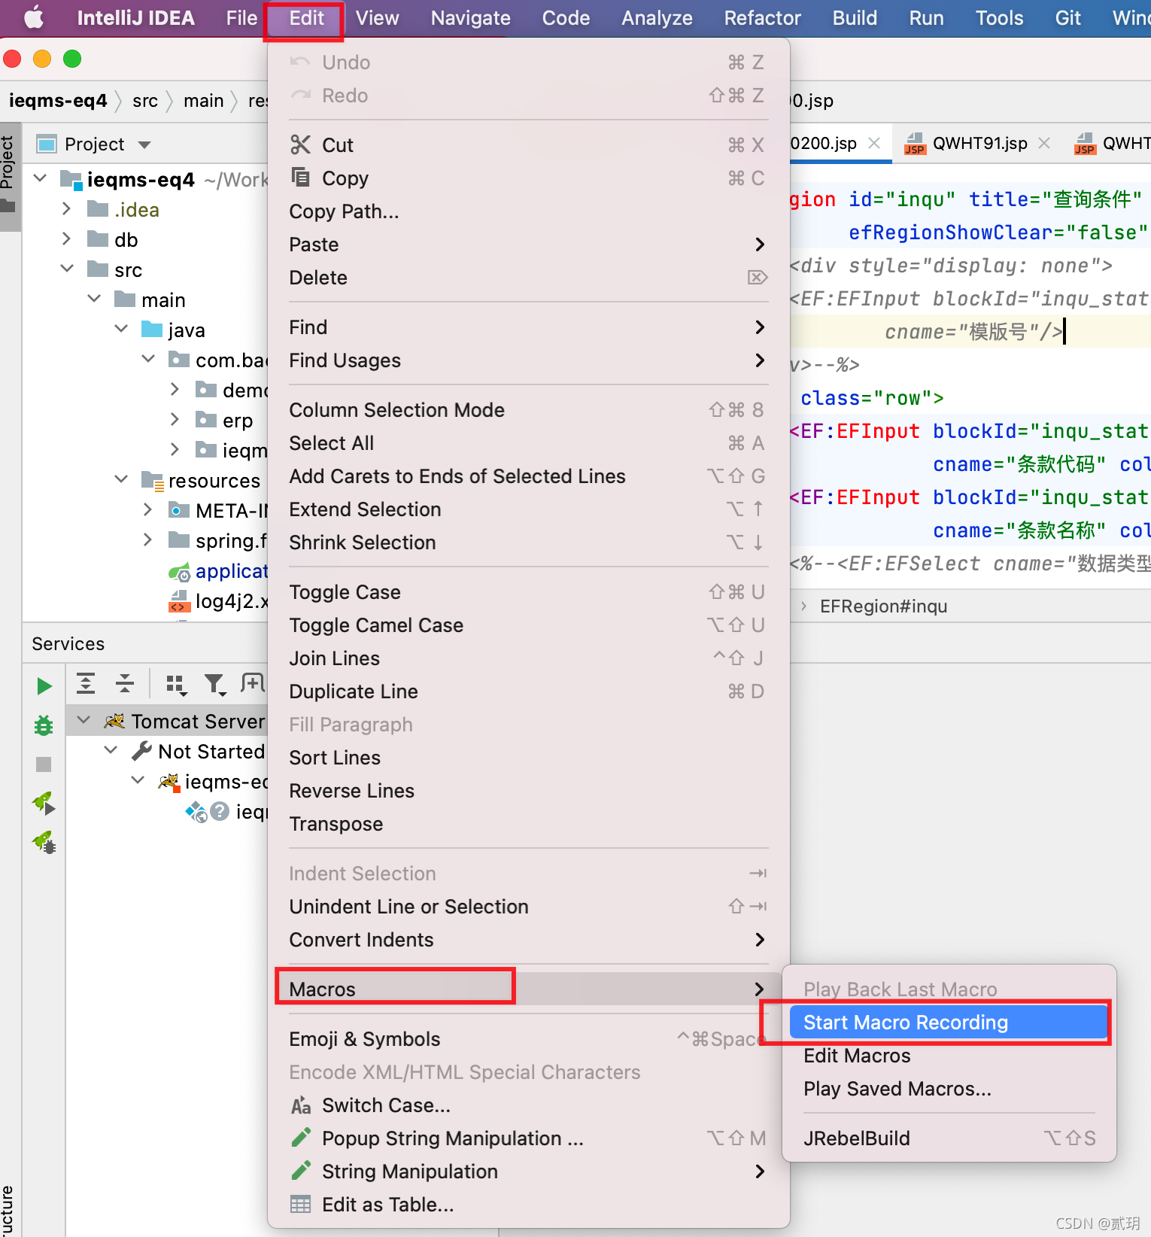Open the Edit menu
Screen dimensions: 1151x1237
click(x=306, y=18)
